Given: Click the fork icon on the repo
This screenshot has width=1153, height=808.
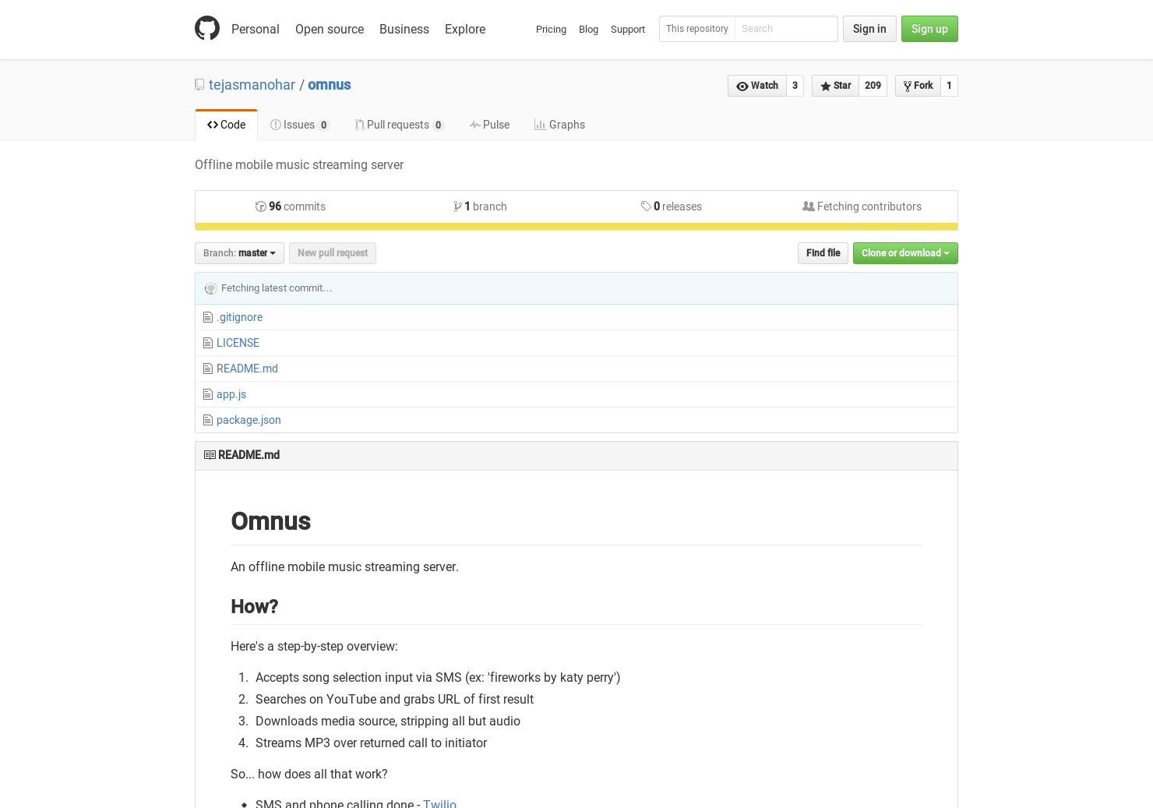Looking at the screenshot, I should pyautogui.click(x=907, y=86).
